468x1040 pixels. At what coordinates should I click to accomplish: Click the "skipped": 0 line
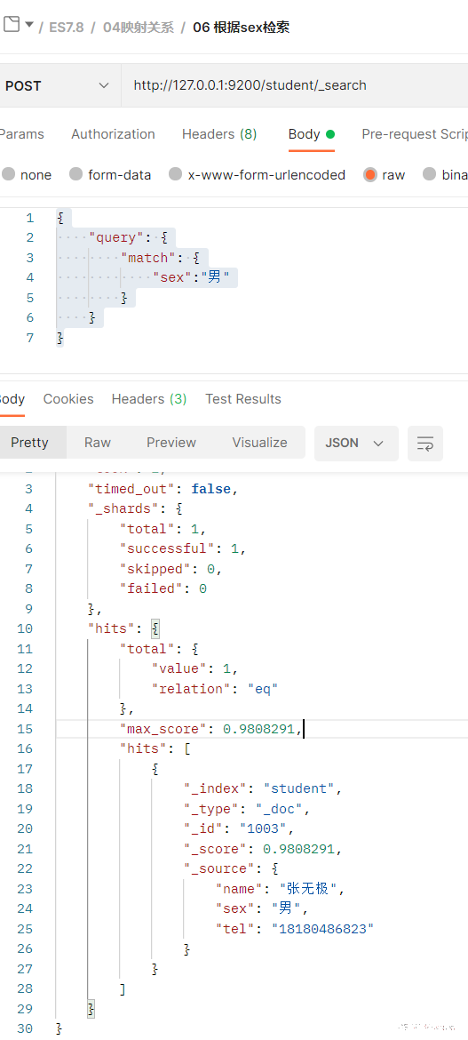tap(171, 569)
